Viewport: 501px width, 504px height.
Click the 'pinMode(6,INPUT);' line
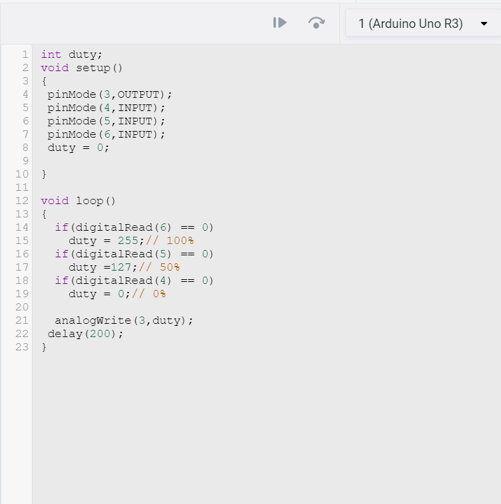point(106,135)
